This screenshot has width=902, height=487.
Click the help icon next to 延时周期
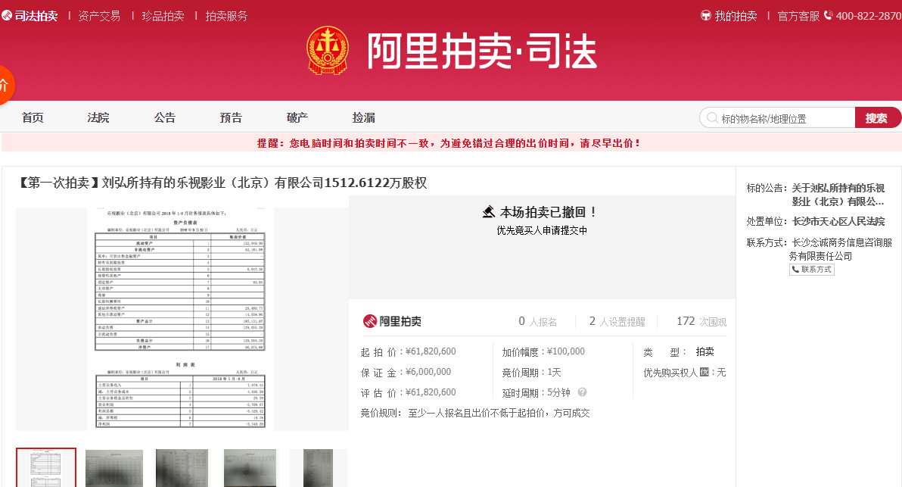coord(582,392)
